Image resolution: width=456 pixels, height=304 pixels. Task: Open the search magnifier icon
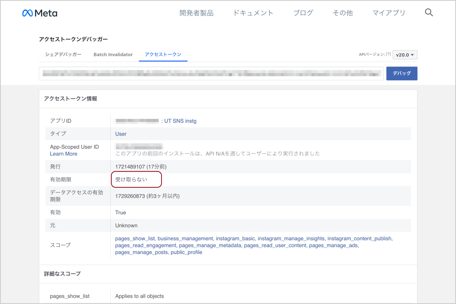pyautogui.click(x=429, y=13)
